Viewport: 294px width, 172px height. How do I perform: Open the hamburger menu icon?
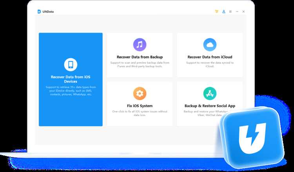coord(230,11)
